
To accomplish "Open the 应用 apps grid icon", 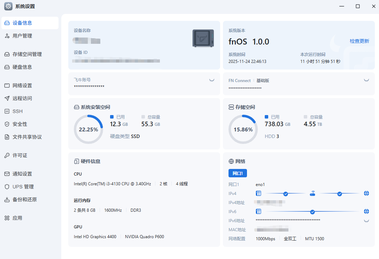I will click(7, 218).
